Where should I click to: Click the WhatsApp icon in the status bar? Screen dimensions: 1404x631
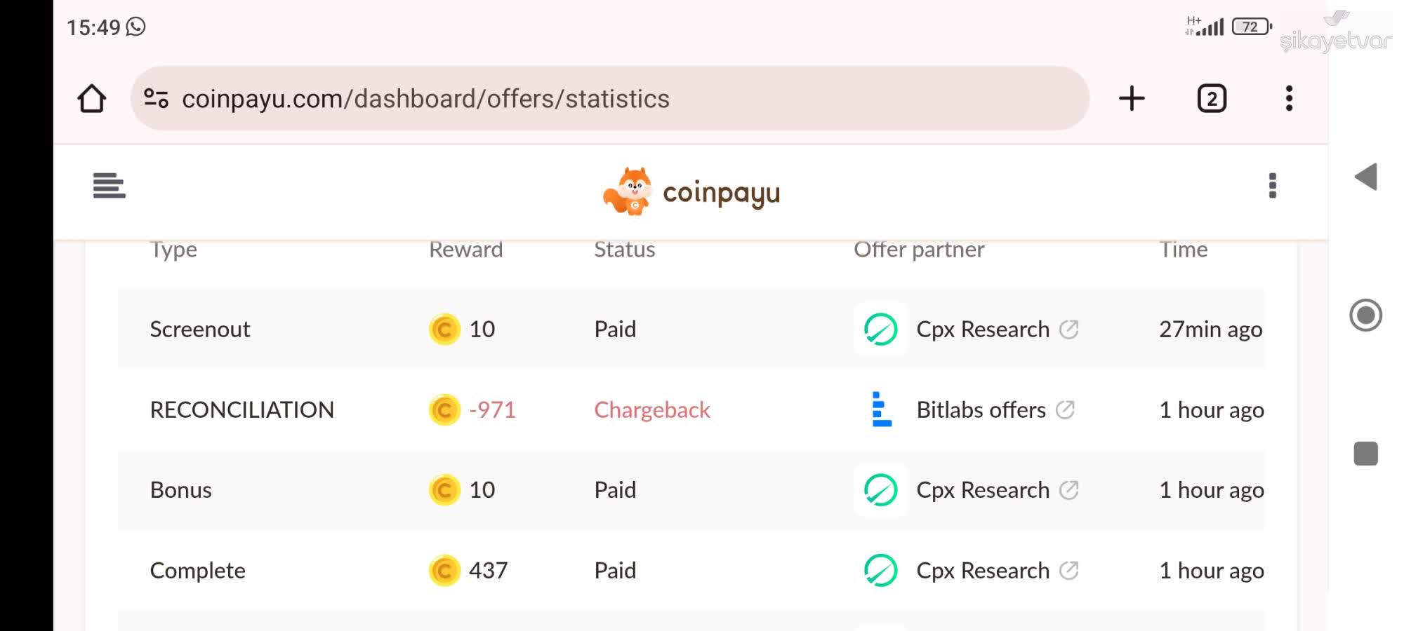pos(135,27)
